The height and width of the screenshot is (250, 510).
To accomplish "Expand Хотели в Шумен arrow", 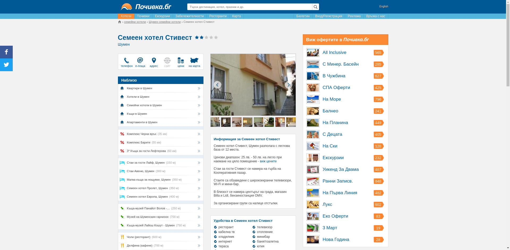I will point(199,97).
